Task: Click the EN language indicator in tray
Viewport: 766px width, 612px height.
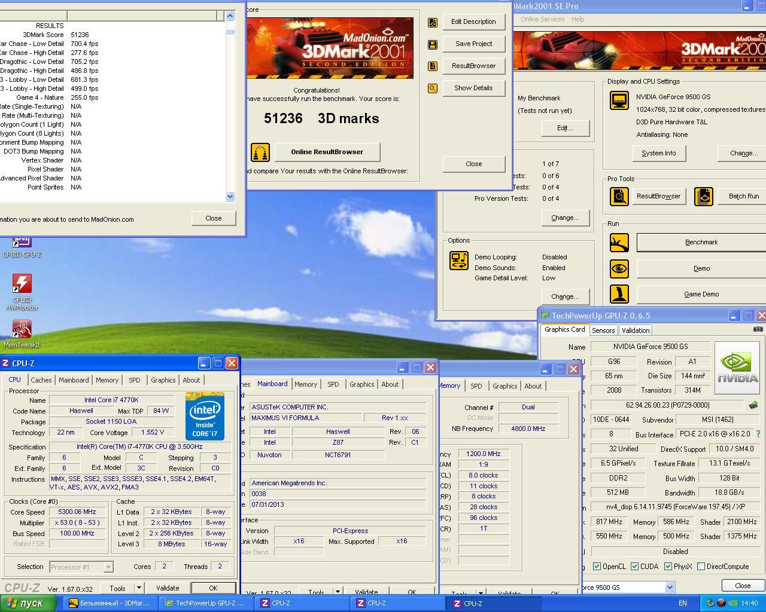Action: click(x=683, y=604)
